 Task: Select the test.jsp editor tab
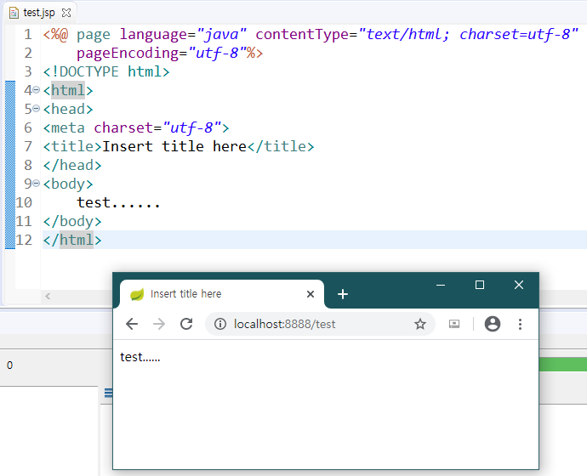39,13
